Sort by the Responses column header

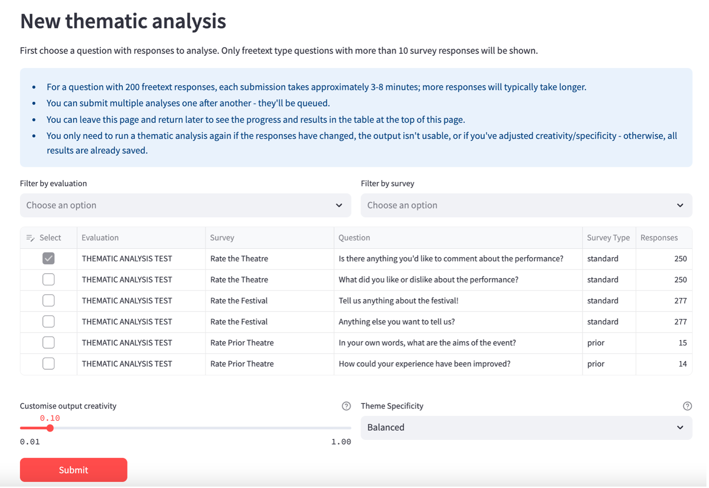(659, 238)
